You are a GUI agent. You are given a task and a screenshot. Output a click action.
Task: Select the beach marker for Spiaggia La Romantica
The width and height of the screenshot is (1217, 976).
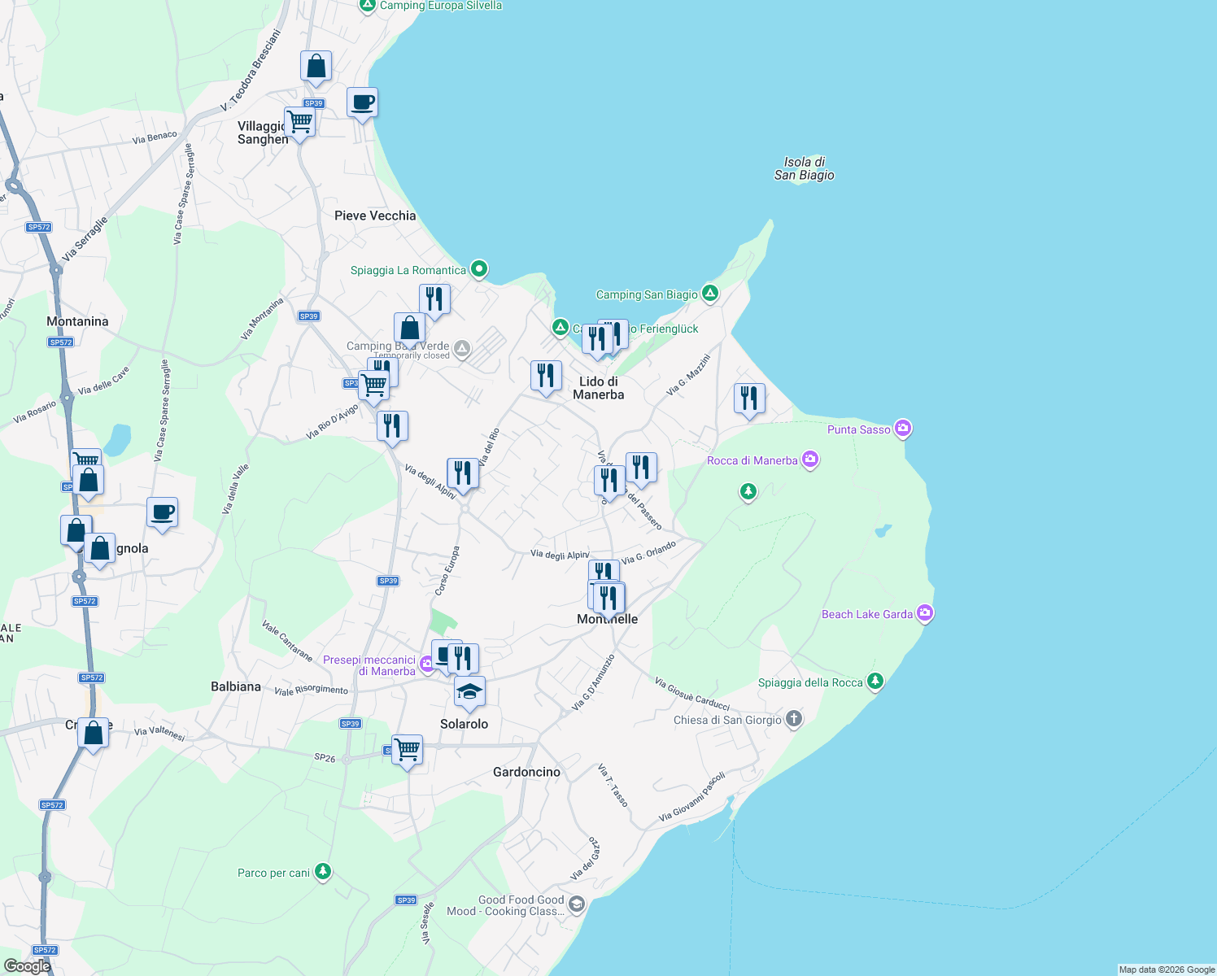point(478,268)
